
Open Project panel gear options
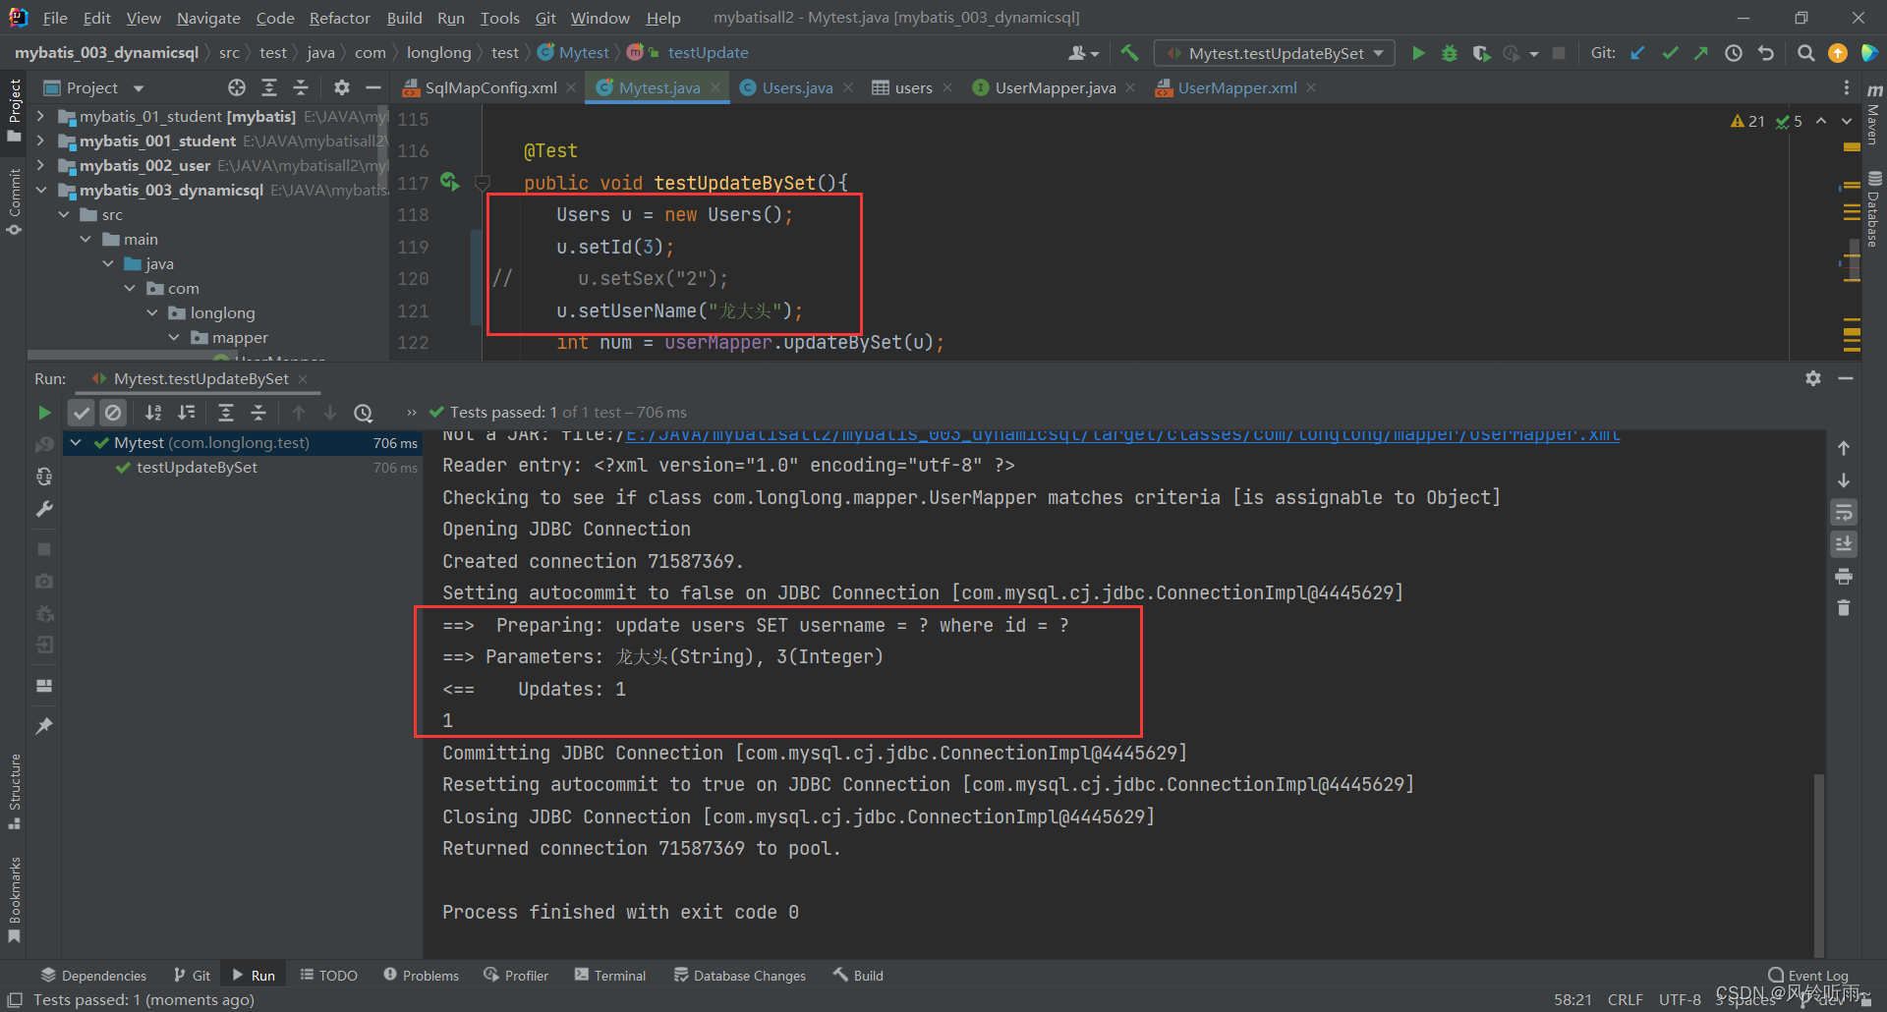tap(341, 87)
